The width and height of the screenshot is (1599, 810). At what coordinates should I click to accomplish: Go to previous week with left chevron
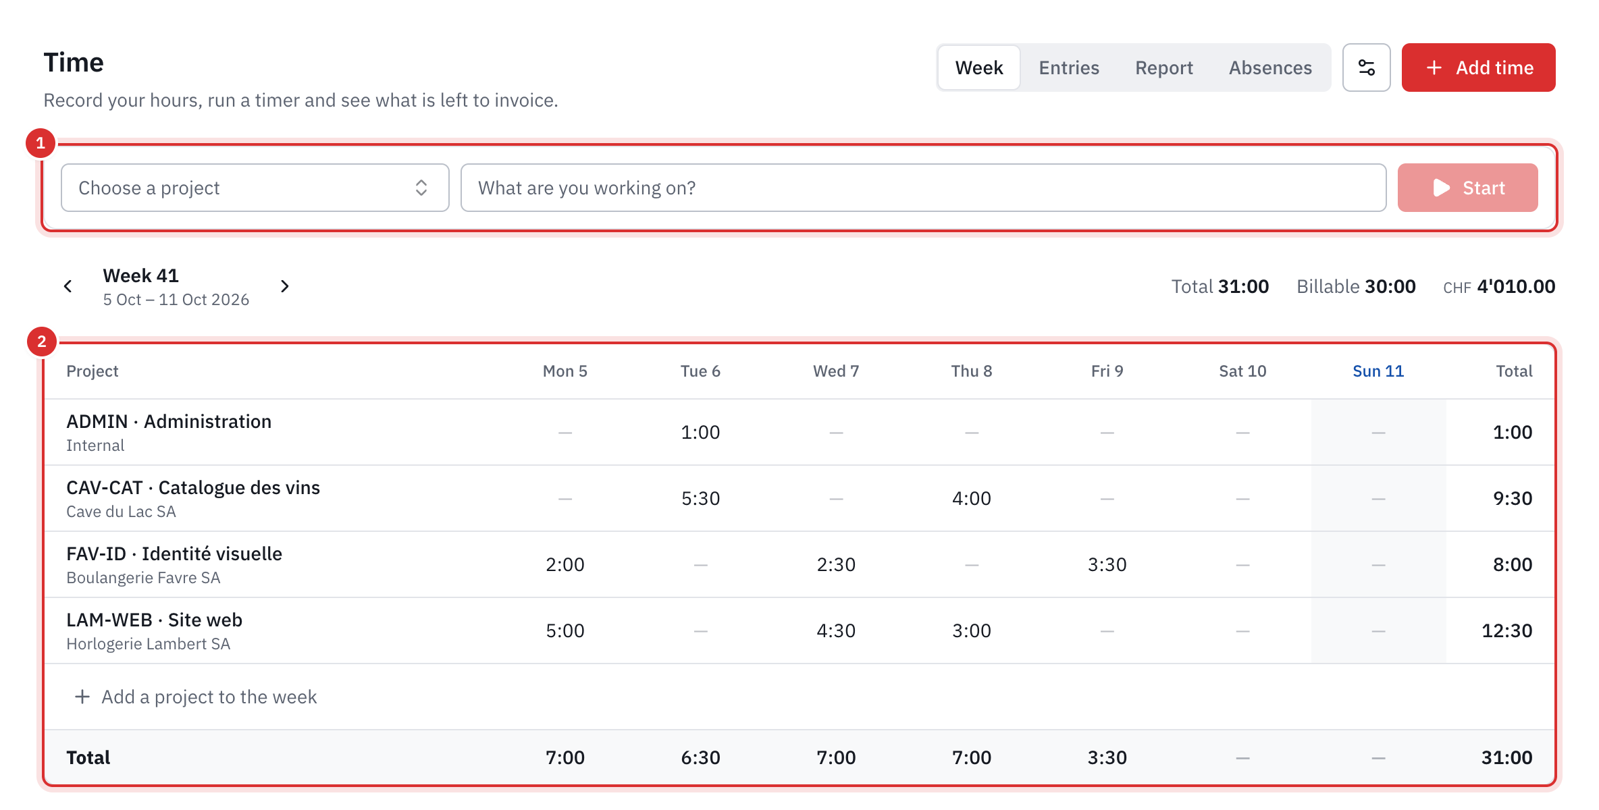(x=68, y=286)
